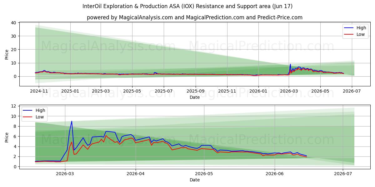Click the '2026-03' tick label on the bottom chart
The image size is (375, 187).
64,174
